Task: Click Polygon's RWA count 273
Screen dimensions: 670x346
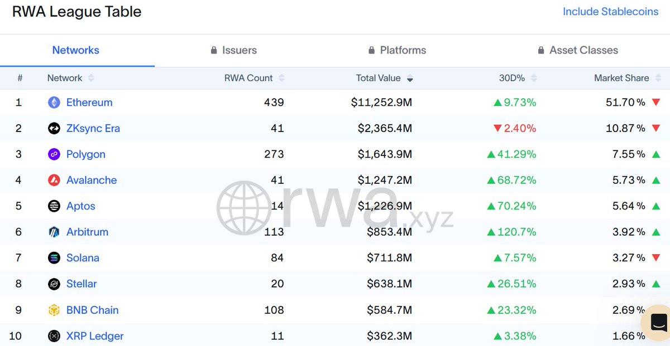Action: (x=274, y=154)
